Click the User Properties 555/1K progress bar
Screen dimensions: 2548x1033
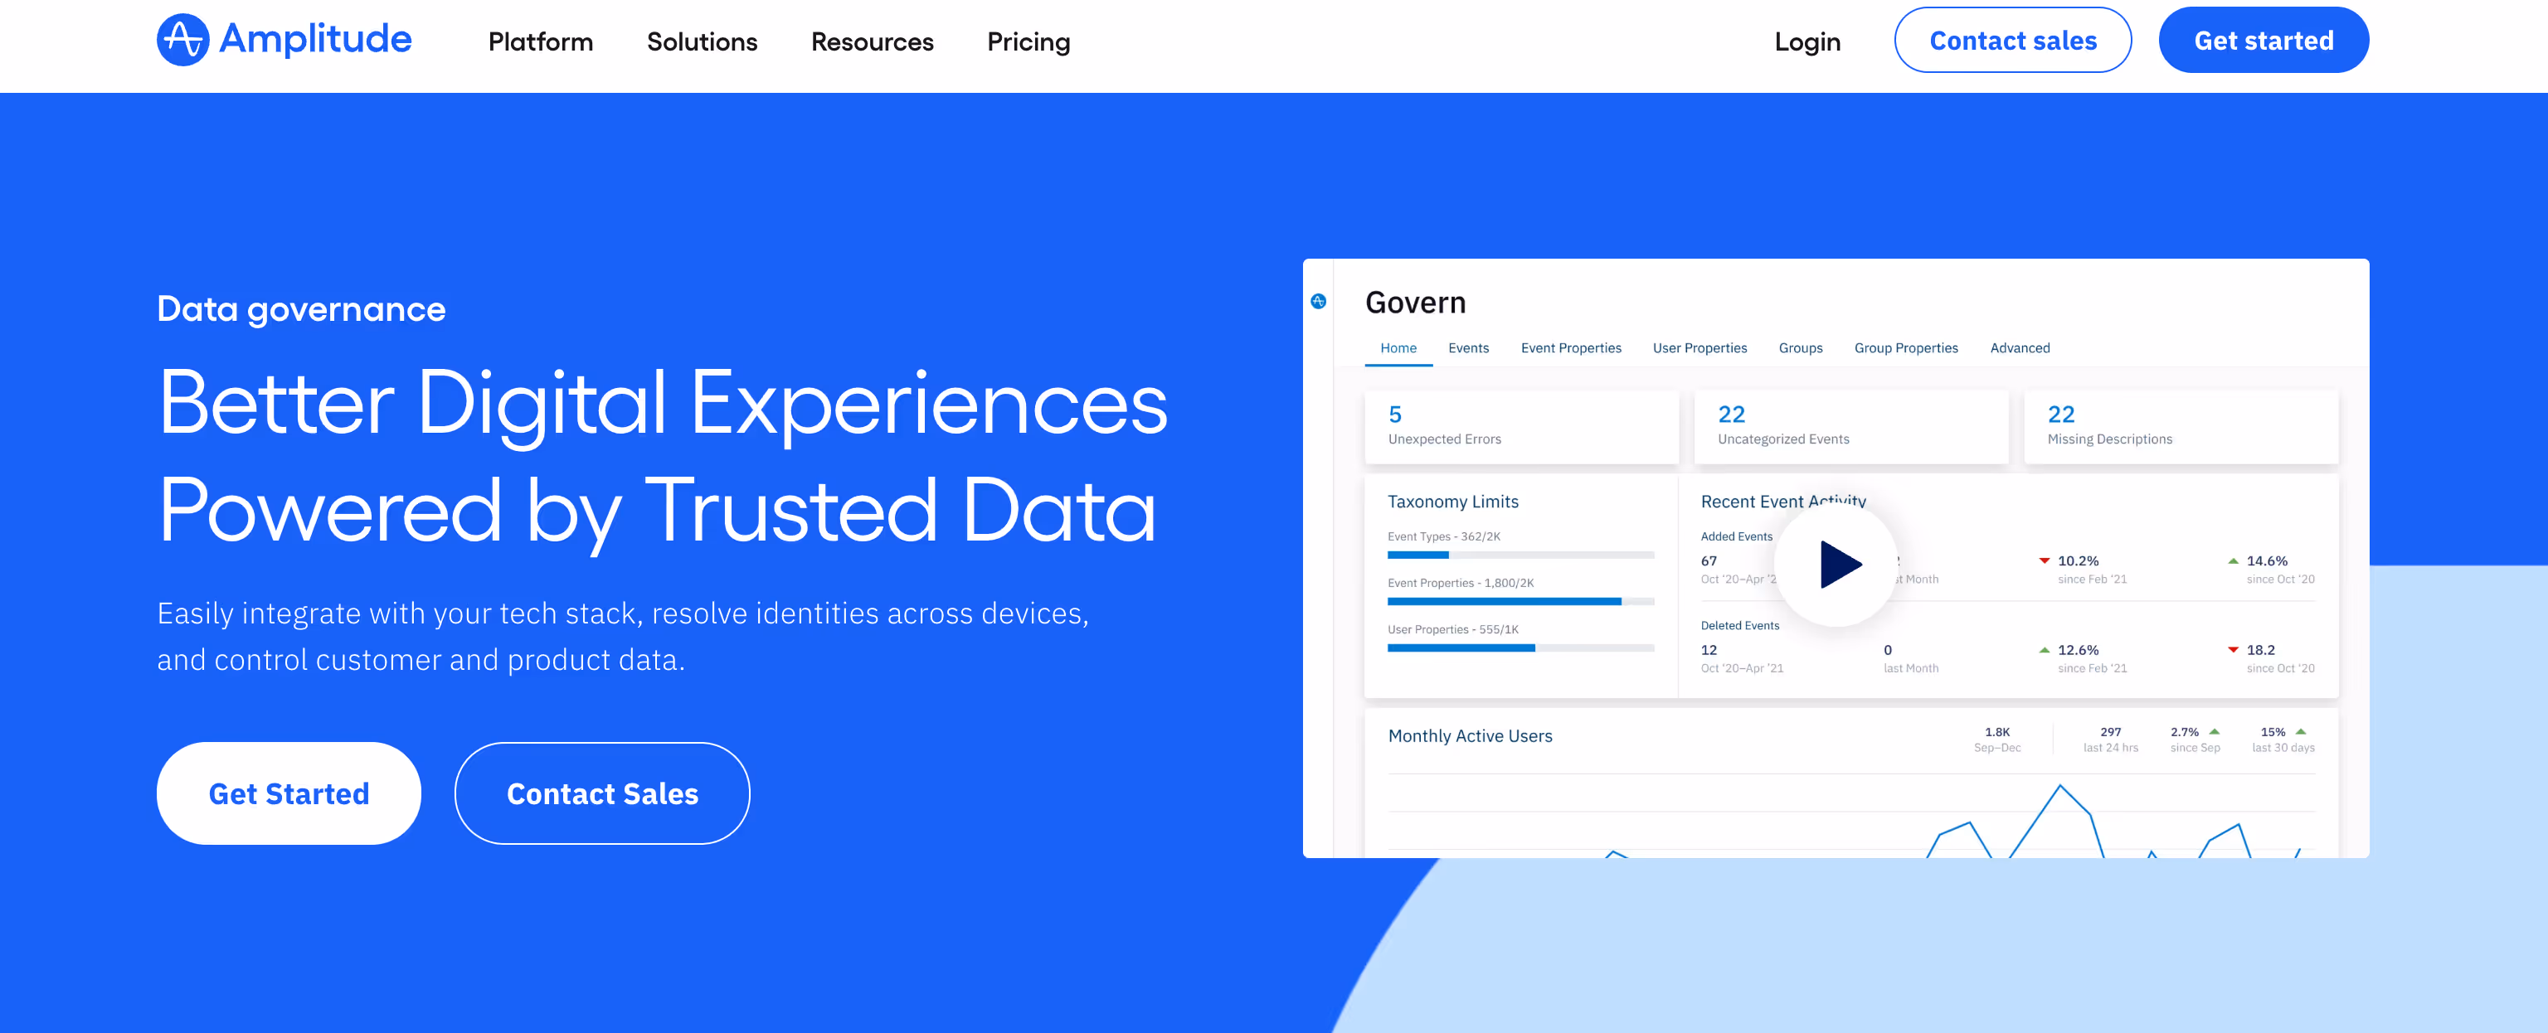(1520, 647)
